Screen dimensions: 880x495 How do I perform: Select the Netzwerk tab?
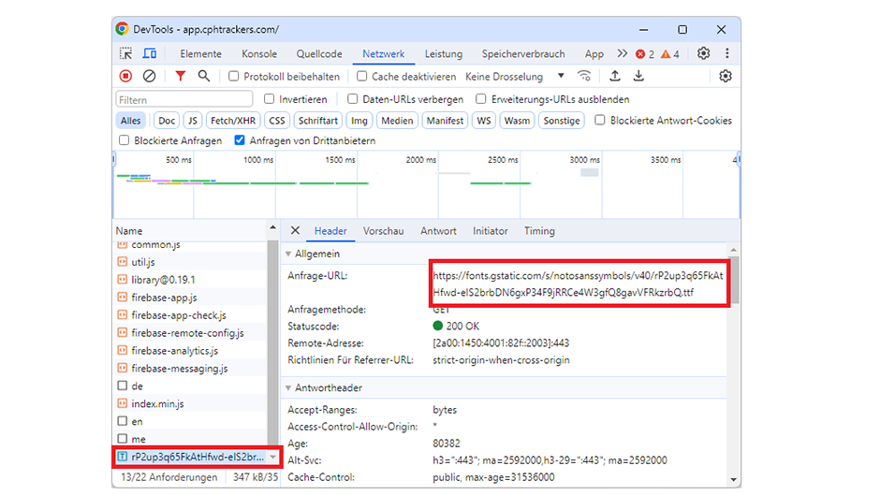pos(383,54)
